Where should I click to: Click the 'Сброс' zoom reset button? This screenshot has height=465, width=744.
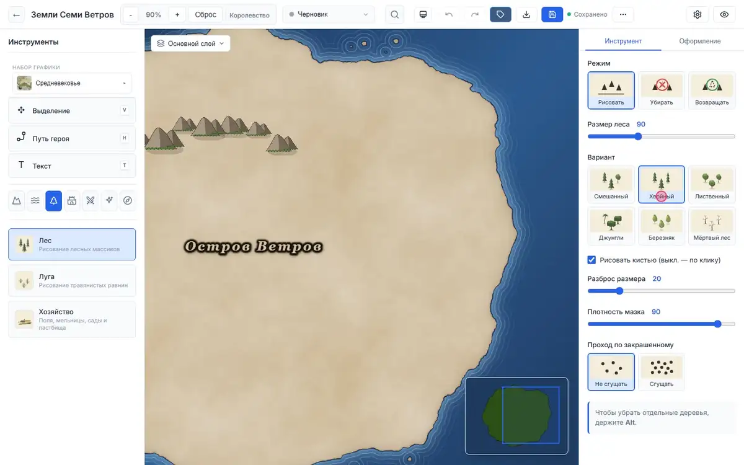point(205,14)
